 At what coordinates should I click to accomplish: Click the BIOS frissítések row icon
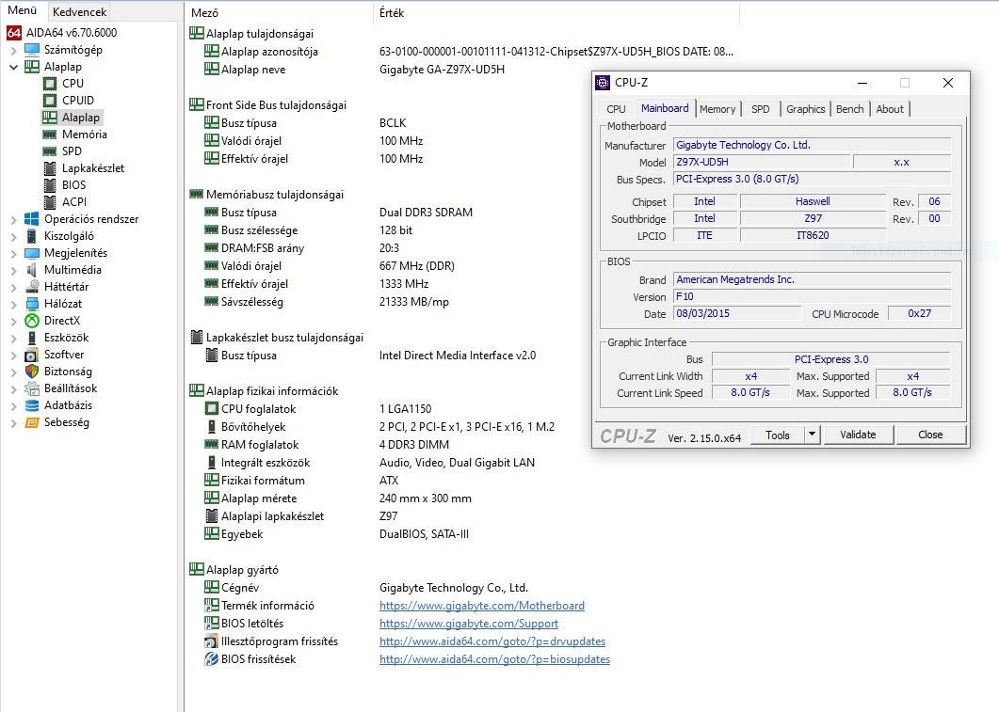[x=212, y=659]
